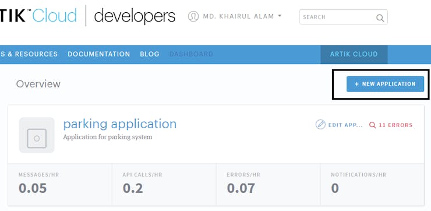The width and height of the screenshot is (431, 211).
Task: Click the Edit App... link
Action: tap(339, 125)
